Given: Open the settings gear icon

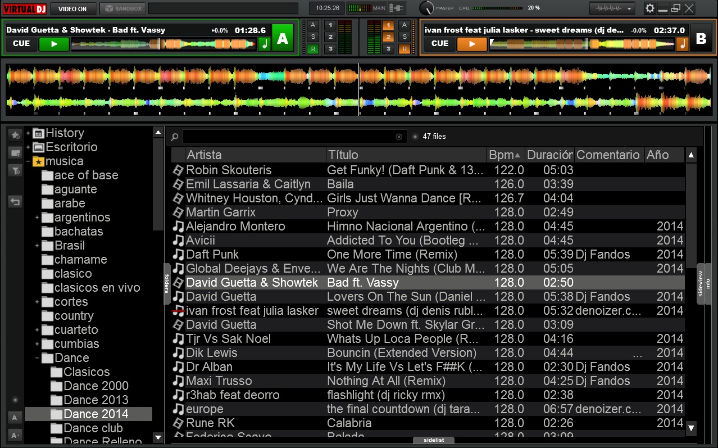Looking at the screenshot, I should coord(650,8).
